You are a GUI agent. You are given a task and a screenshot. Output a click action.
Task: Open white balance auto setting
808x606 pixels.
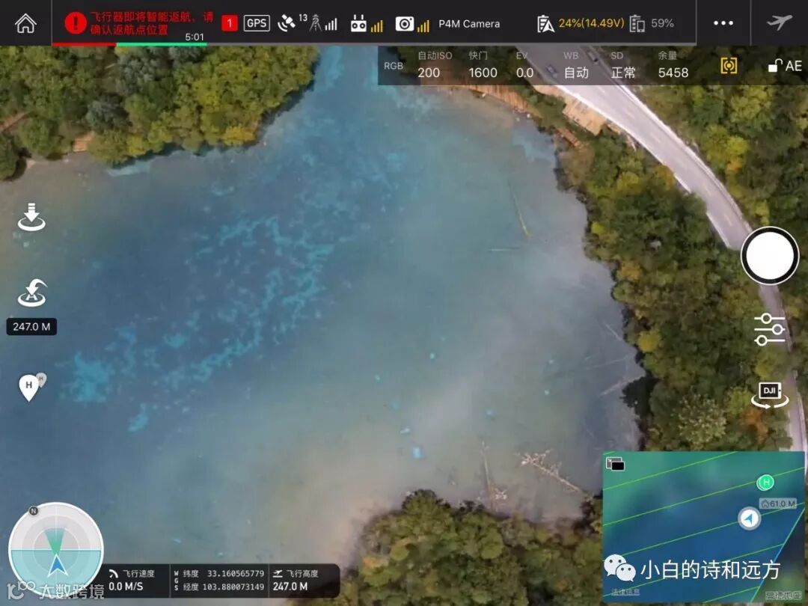click(x=576, y=65)
